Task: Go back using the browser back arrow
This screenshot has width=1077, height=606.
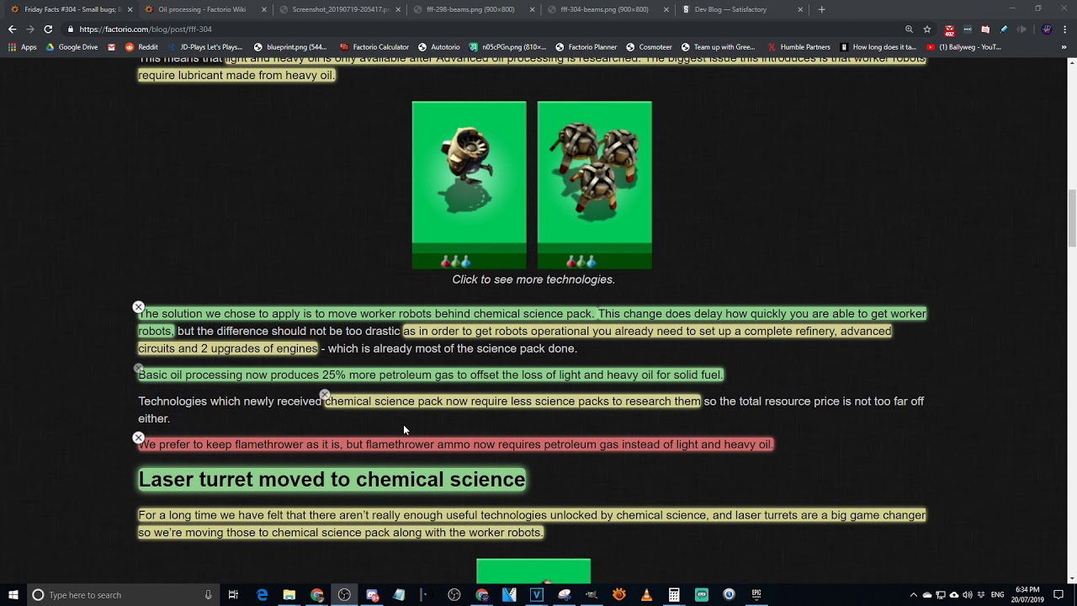Action: pos(12,29)
